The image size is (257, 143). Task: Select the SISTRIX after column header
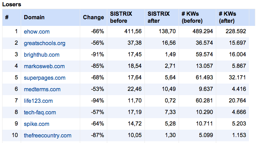[159, 17]
